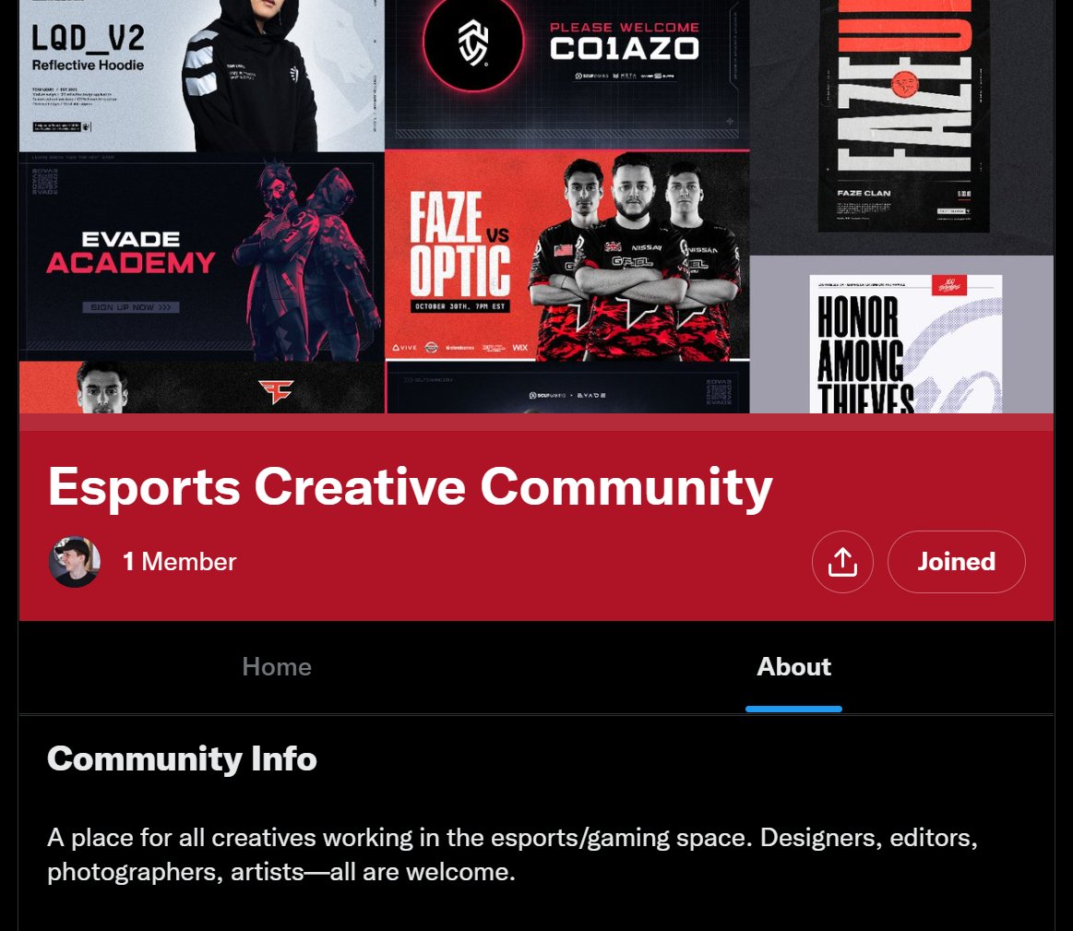Select the About tab
Screen dimensions: 1073x931
[793, 667]
